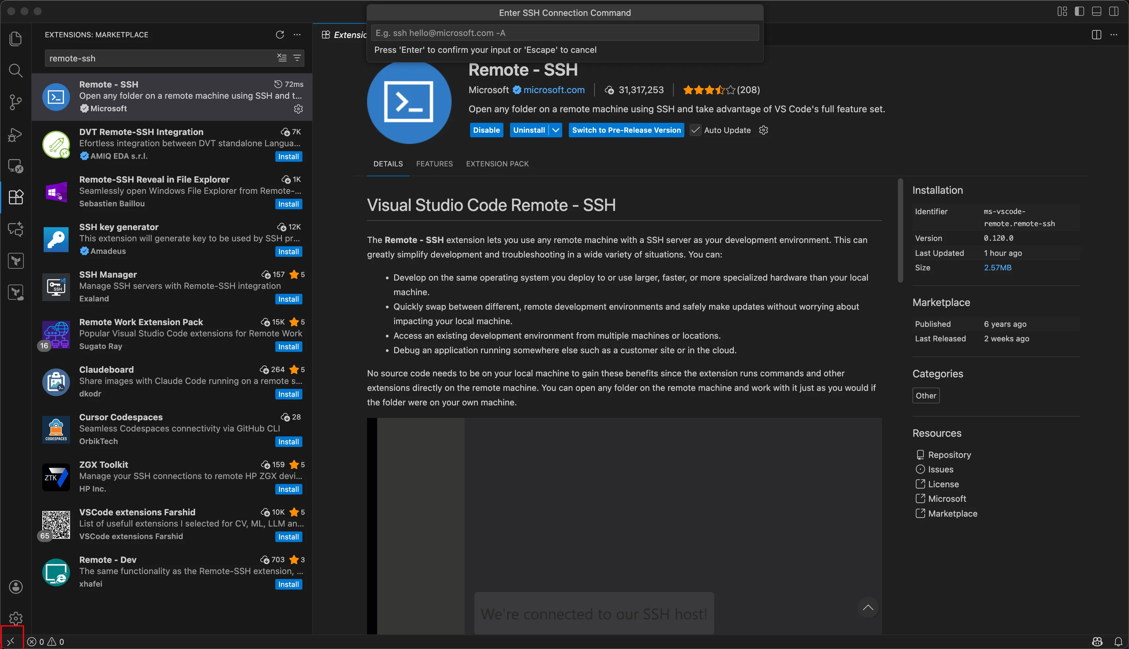Toggle the bottom panel
The image size is (1129, 649).
(1097, 12)
